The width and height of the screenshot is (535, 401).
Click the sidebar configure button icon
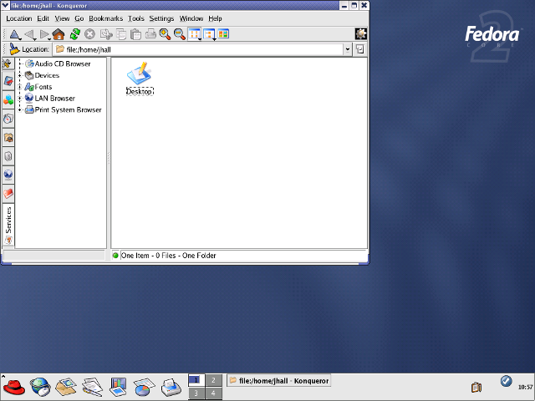[8, 63]
